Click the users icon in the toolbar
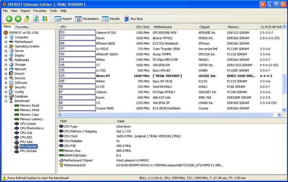288x182 pixels. [45, 18]
